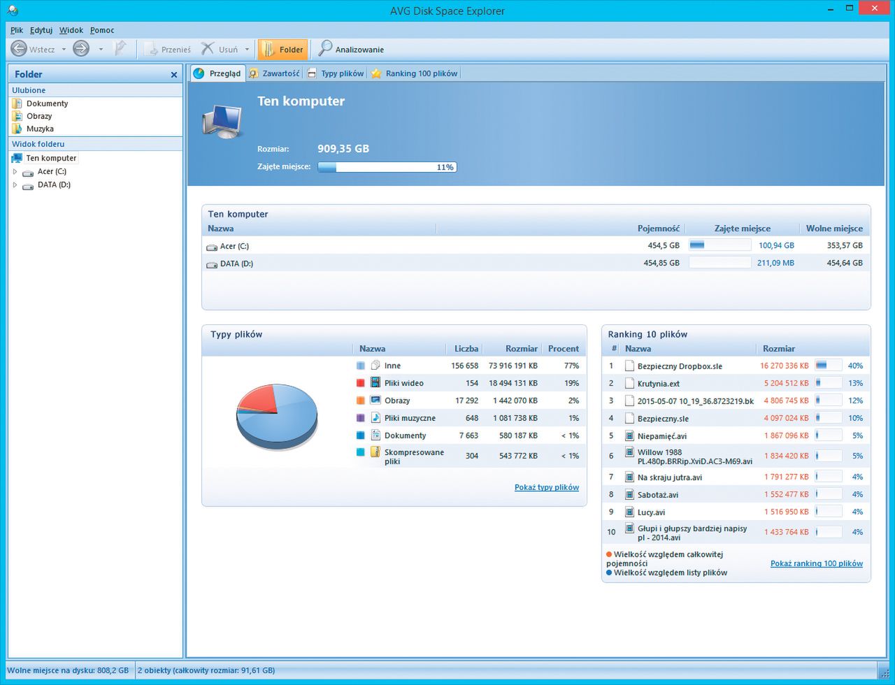Expand the DATA (D:) tree node
Screen dimensions: 895x685
pos(15,185)
